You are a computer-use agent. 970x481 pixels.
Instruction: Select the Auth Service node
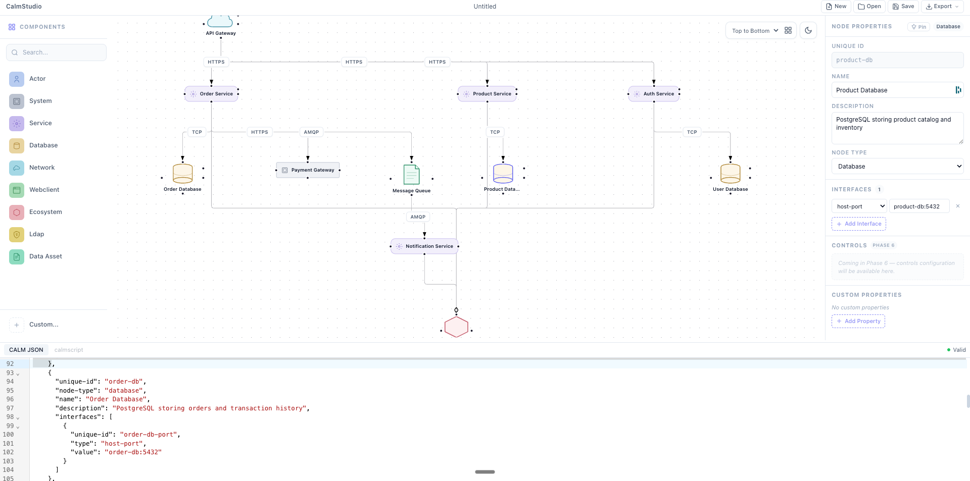pyautogui.click(x=654, y=94)
